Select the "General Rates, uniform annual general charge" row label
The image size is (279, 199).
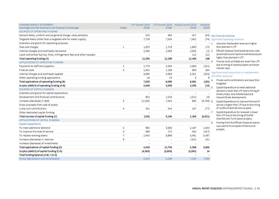click(54, 35)
